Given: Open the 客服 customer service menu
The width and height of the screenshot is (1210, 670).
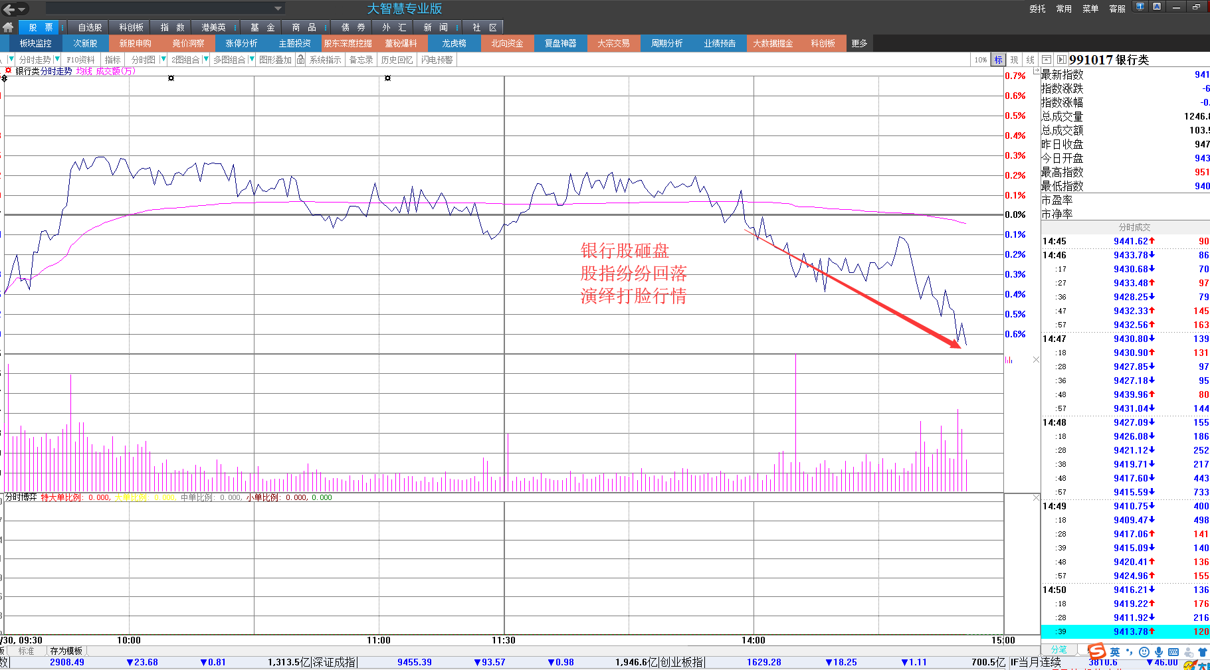Looking at the screenshot, I should (x=1117, y=9).
